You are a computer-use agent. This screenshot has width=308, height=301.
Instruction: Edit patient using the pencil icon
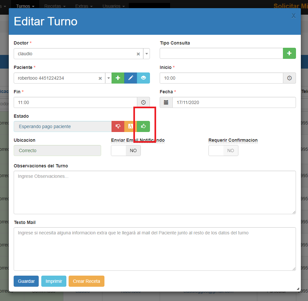[x=130, y=78]
